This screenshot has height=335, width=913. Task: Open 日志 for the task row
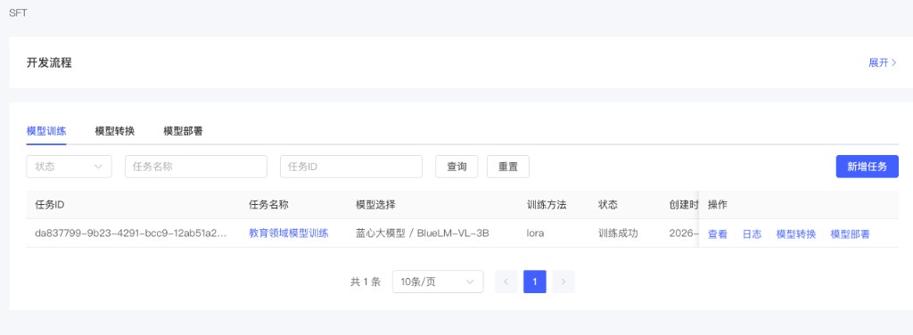[x=752, y=233]
